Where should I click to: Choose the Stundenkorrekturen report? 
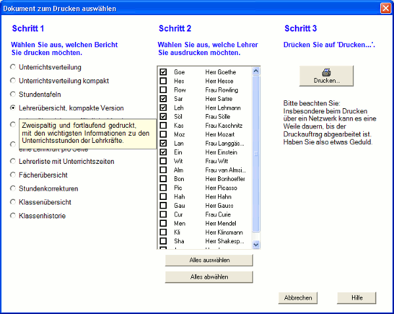13,188
